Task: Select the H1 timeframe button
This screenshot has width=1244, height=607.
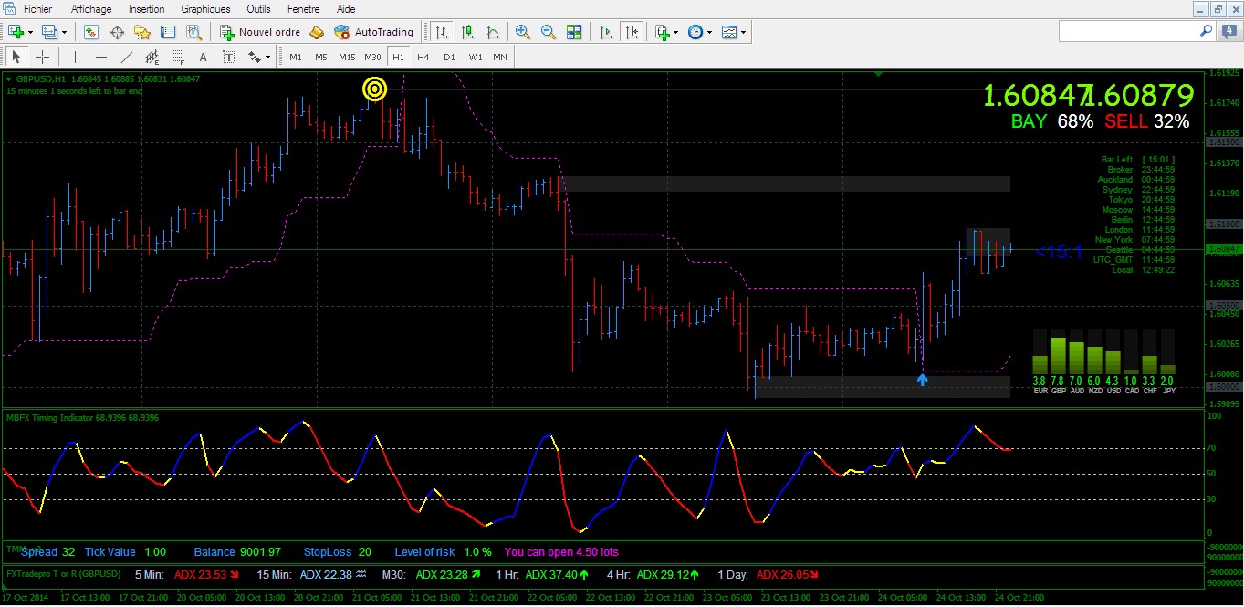Action: pyautogui.click(x=398, y=57)
